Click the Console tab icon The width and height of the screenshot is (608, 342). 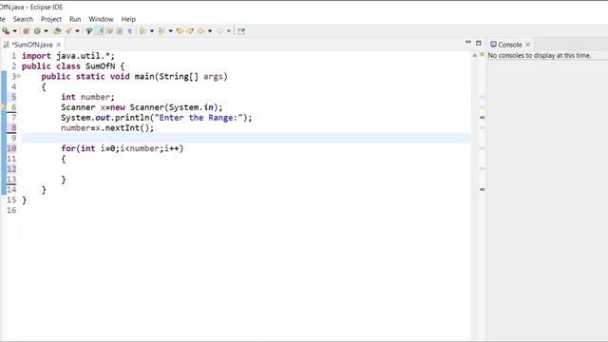[493, 45]
